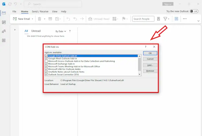Open the Filter Email dropdown arrow
Screen dimensions: 202x136
click(x=169, y=19)
